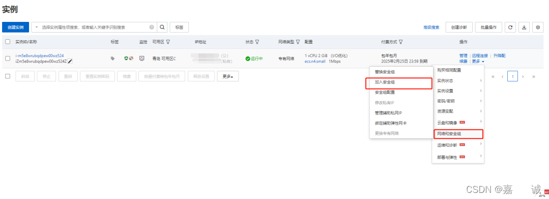Viewport: 549px width, 199px height.
Task: Open the 高级搜索 link
Action: [x=431, y=27]
